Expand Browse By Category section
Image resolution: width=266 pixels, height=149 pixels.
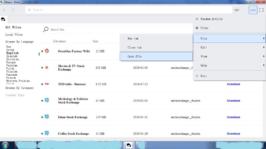(20, 88)
